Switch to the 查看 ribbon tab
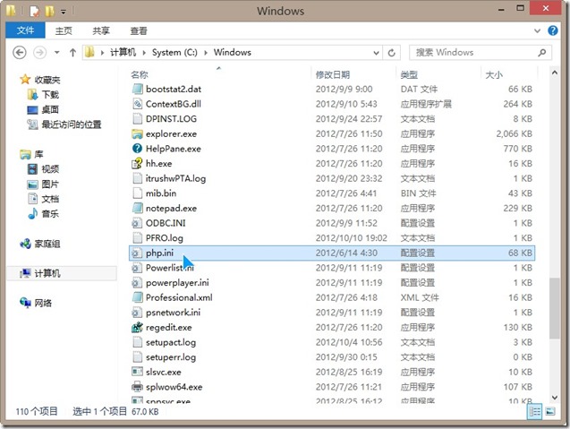 click(x=139, y=31)
